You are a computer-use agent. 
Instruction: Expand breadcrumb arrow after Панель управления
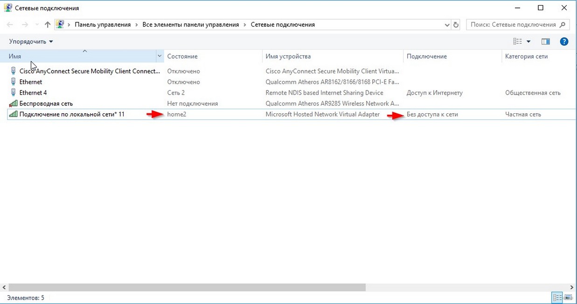click(x=137, y=25)
